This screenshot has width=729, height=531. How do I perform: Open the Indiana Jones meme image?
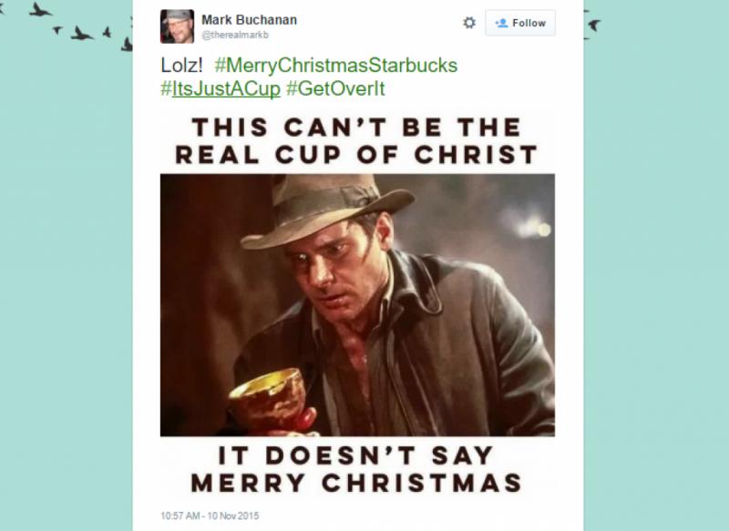pyautogui.click(x=357, y=305)
